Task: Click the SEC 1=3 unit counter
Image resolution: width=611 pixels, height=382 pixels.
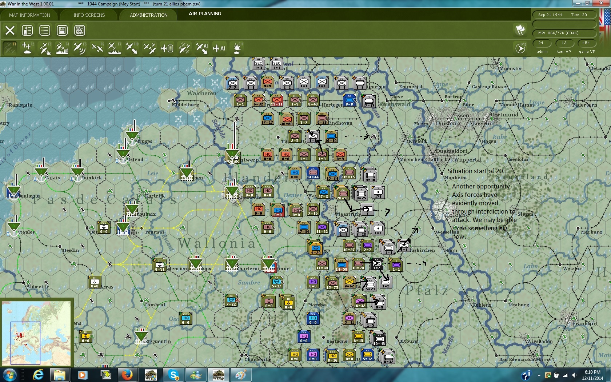Action: point(259,64)
